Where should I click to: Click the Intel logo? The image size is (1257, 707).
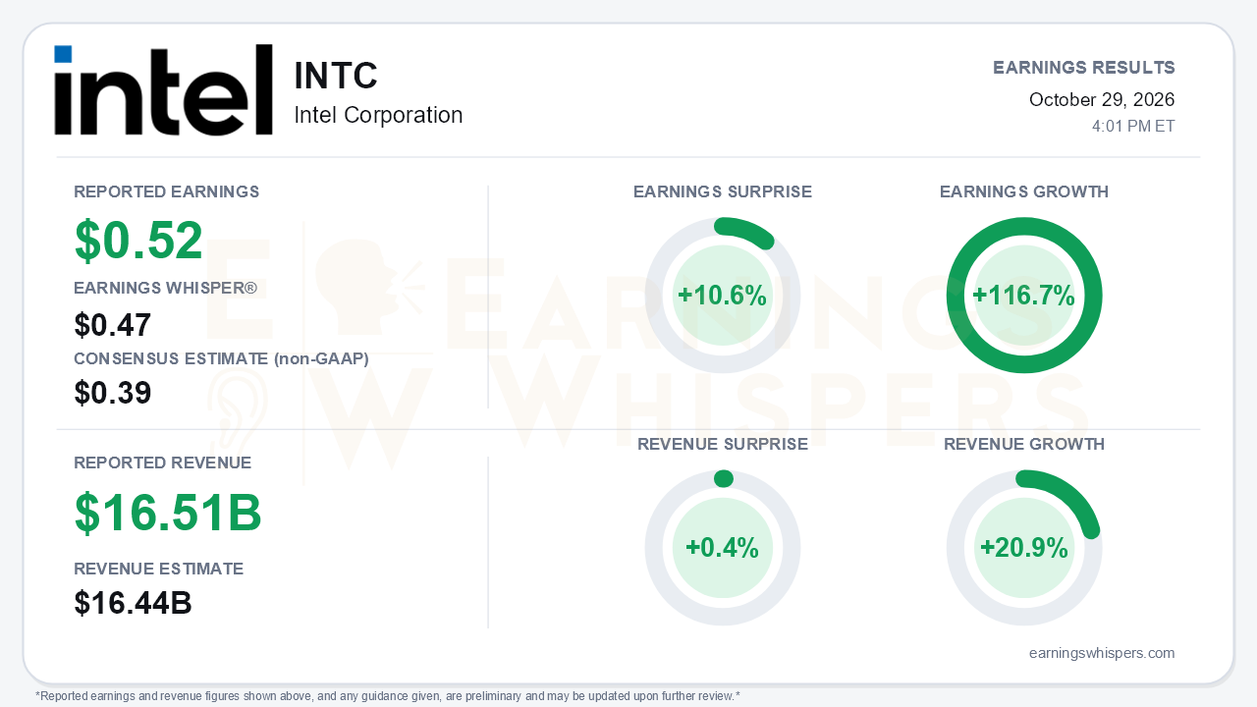163,89
